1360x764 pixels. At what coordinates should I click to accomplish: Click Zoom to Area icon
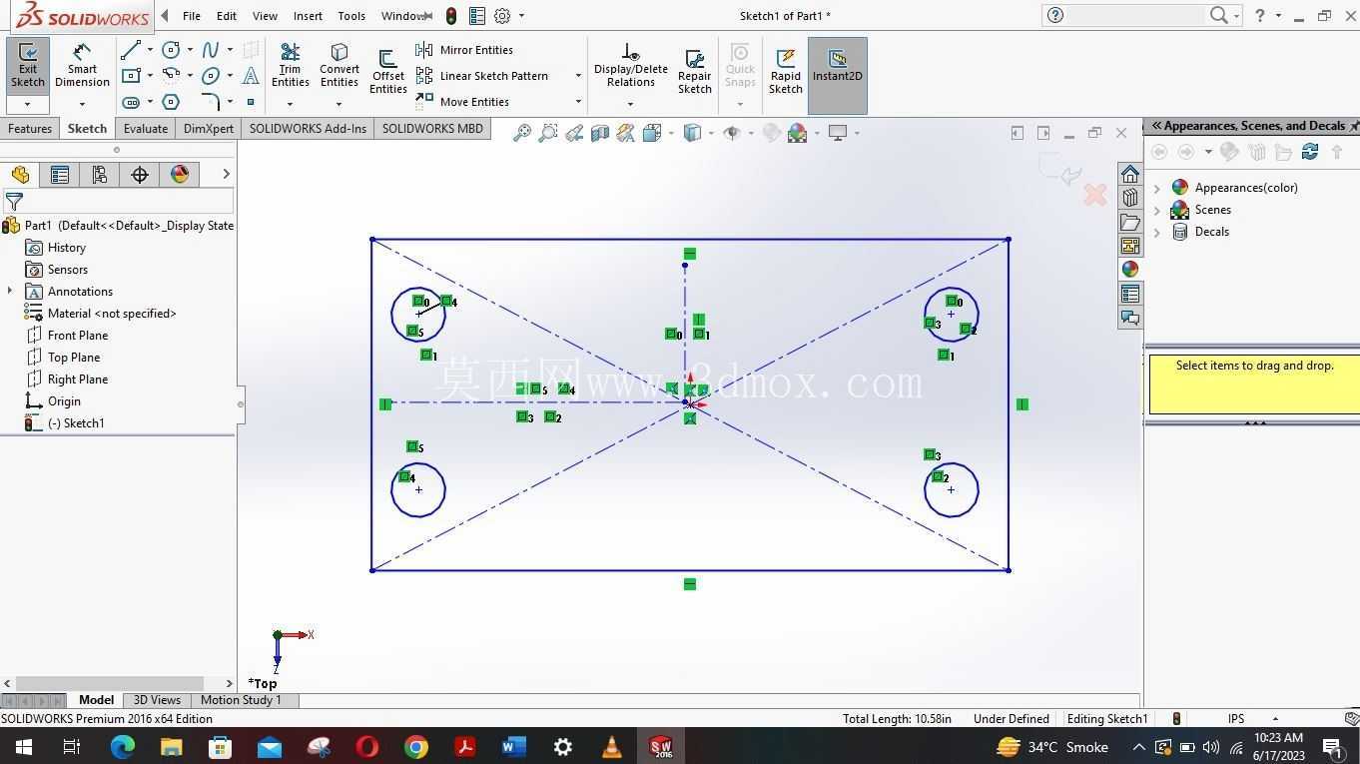[x=547, y=133]
